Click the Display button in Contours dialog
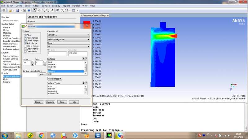Image resolution: width=248 pixels, height=139 pixels. [38, 102]
